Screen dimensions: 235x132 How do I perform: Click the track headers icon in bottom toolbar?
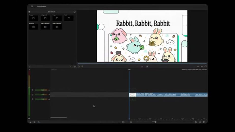[35, 122]
